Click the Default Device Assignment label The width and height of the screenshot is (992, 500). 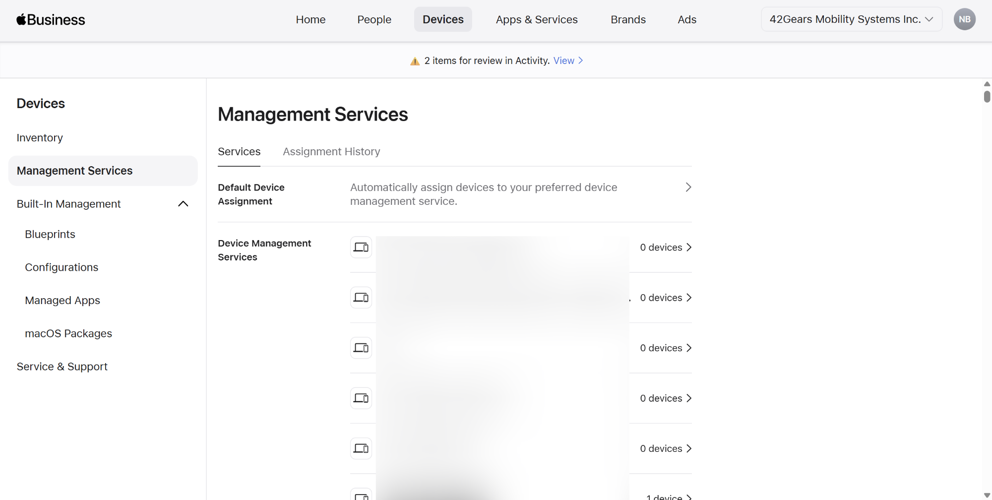click(251, 194)
